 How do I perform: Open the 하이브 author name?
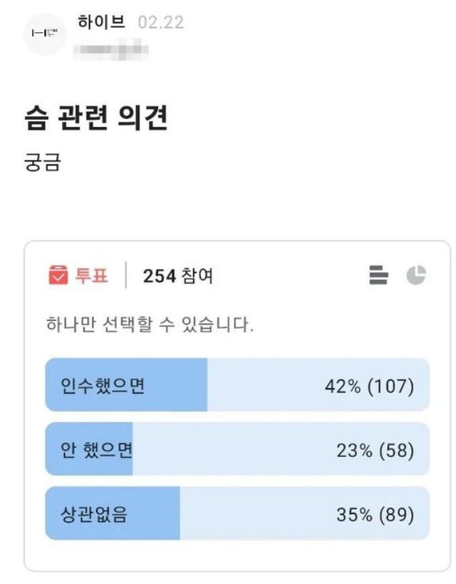[x=101, y=21]
